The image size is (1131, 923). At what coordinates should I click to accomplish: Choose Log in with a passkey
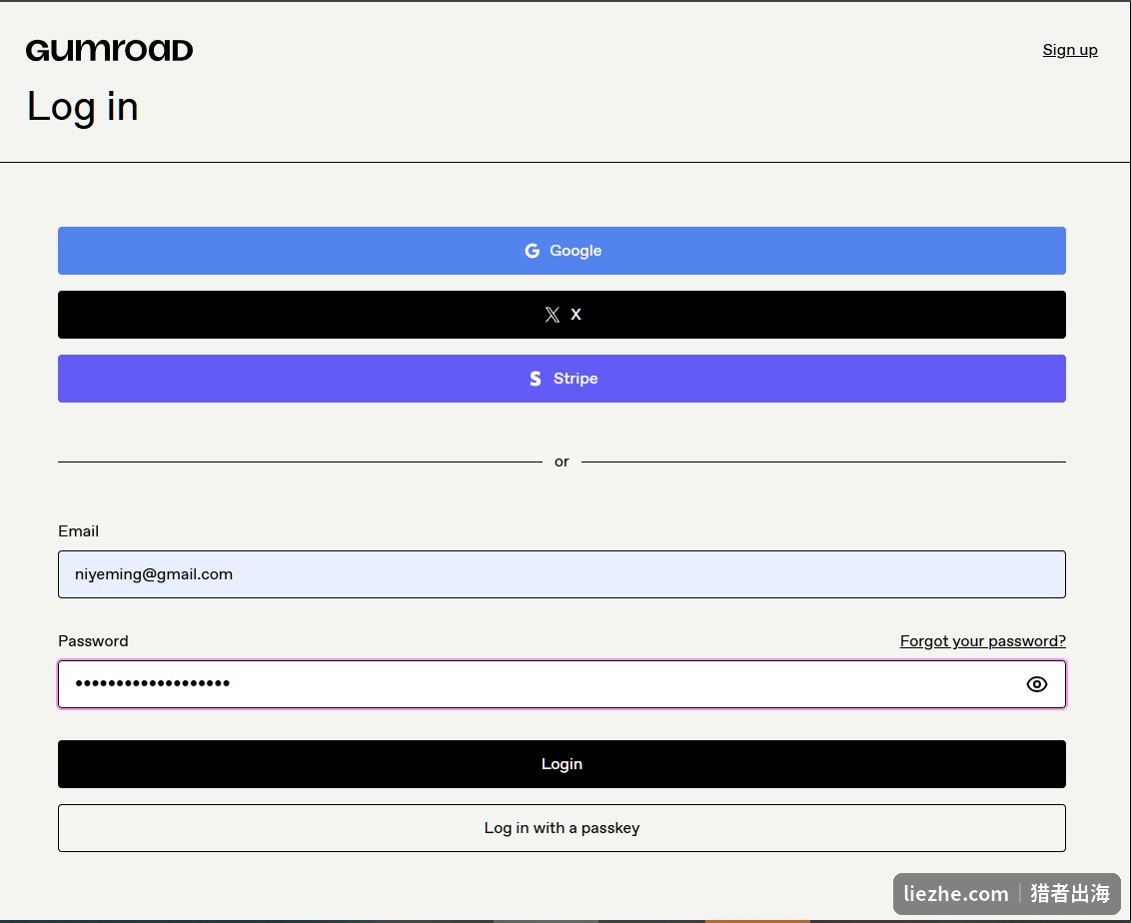pos(562,828)
